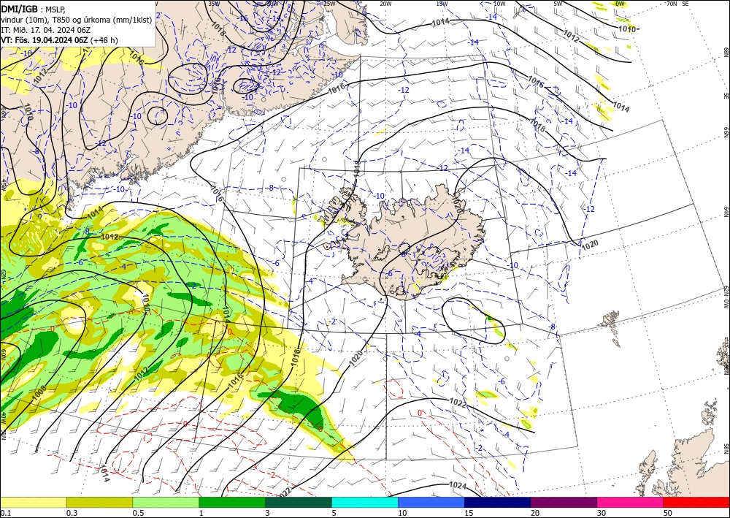Image resolution: width=730 pixels, height=518 pixels.
Task: Click the pink 30–50 mm legend swatch
Action: tap(631, 502)
